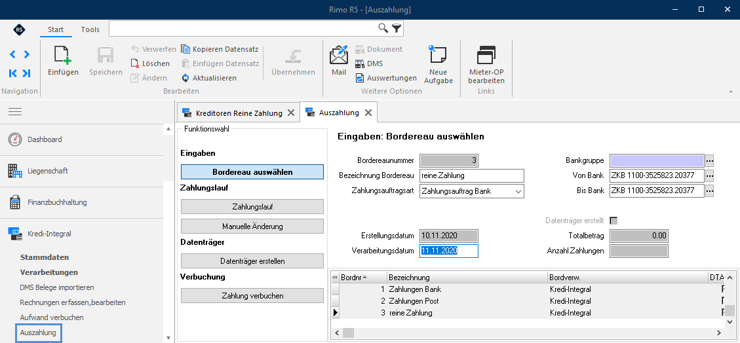Open the Bankgruppe lookup button

(709, 161)
